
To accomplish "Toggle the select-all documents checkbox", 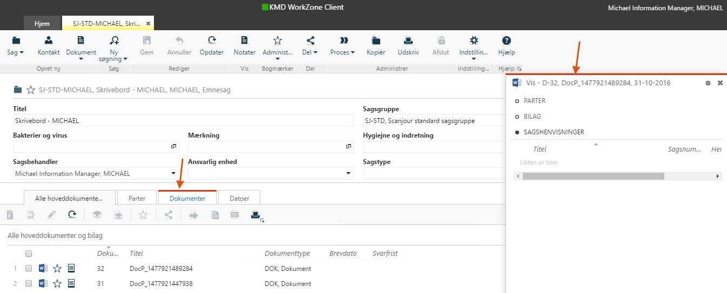I will pos(29,254).
